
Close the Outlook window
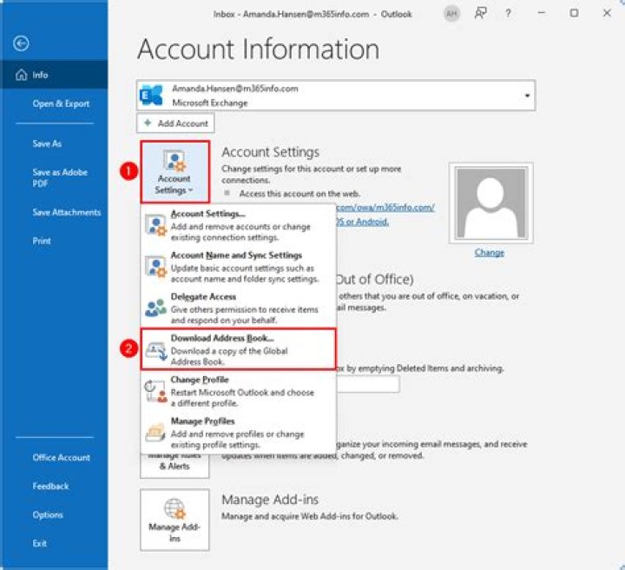point(607,13)
